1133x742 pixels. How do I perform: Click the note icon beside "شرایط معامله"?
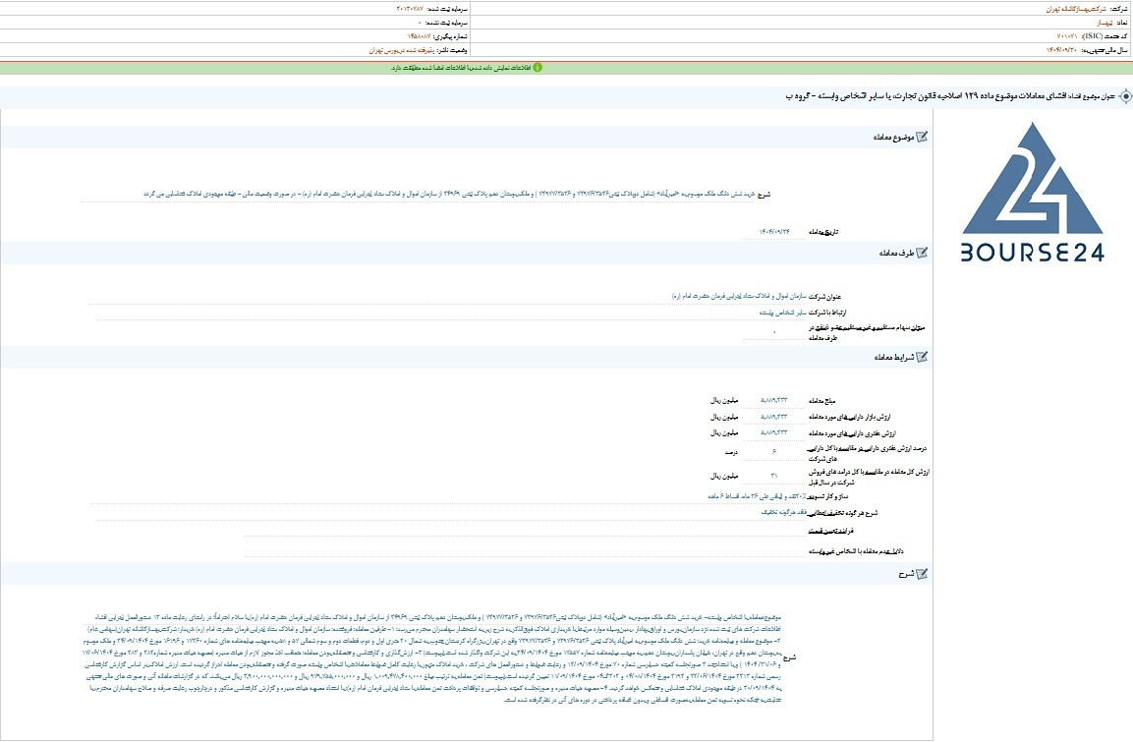[x=922, y=357]
